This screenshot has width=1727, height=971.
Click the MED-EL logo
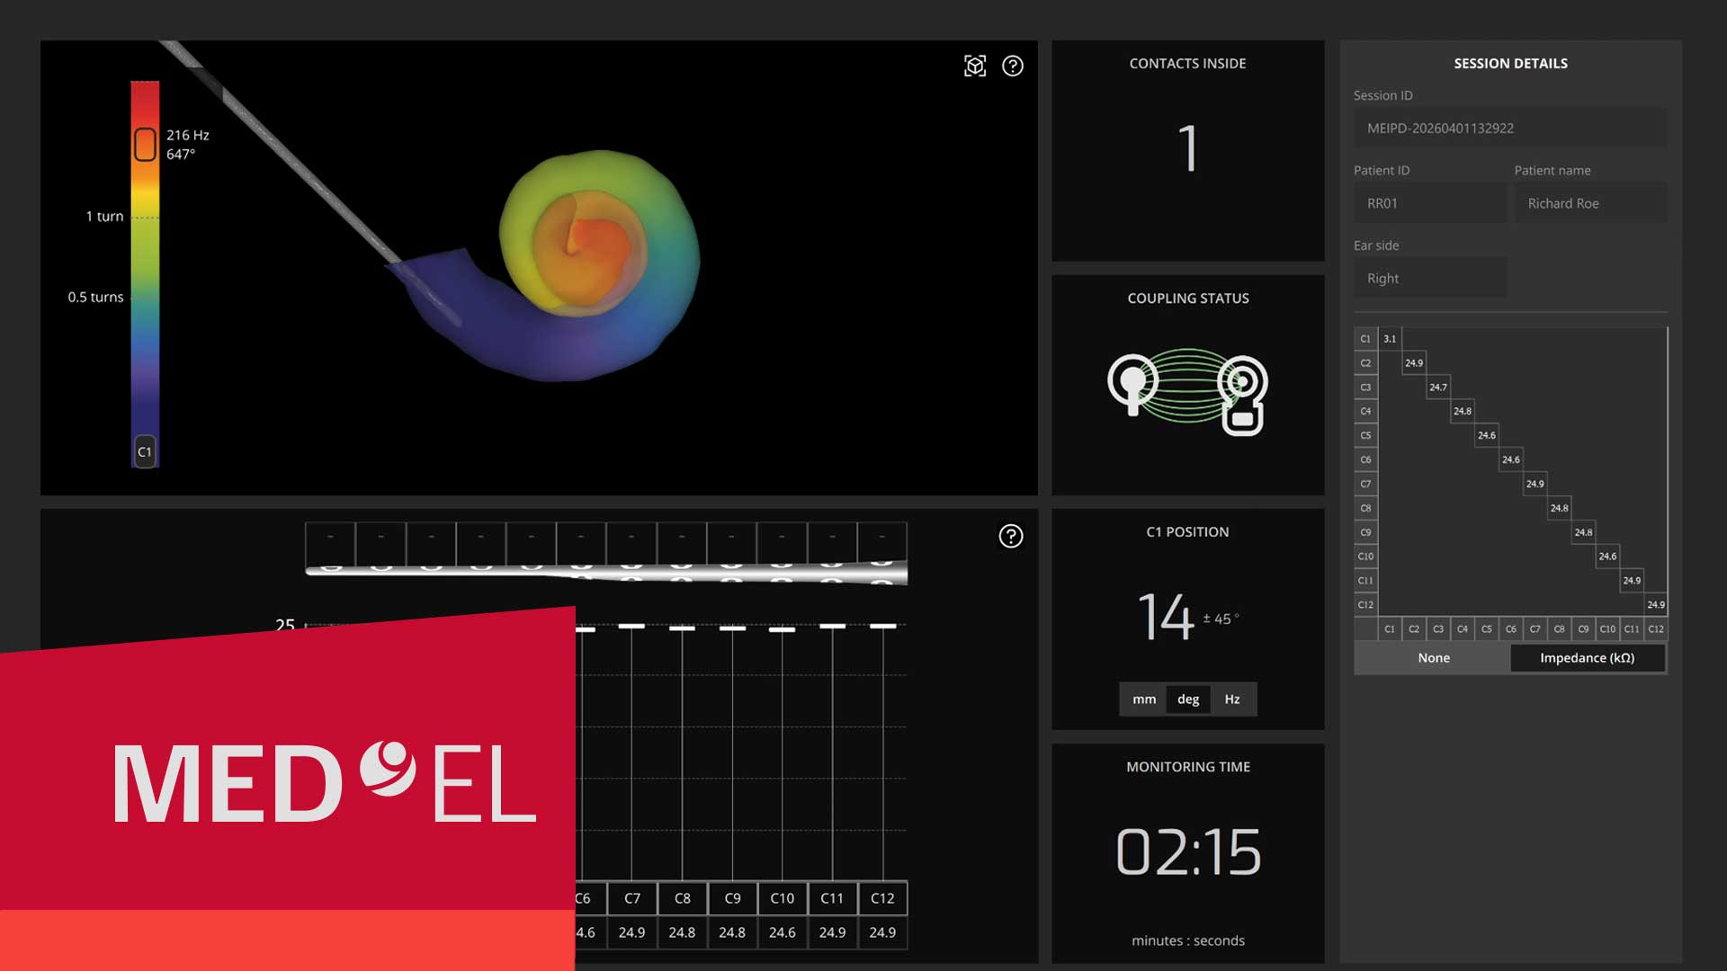click(x=326, y=781)
